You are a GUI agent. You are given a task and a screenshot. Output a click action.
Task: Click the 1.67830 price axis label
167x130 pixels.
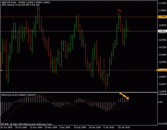[162, 40]
